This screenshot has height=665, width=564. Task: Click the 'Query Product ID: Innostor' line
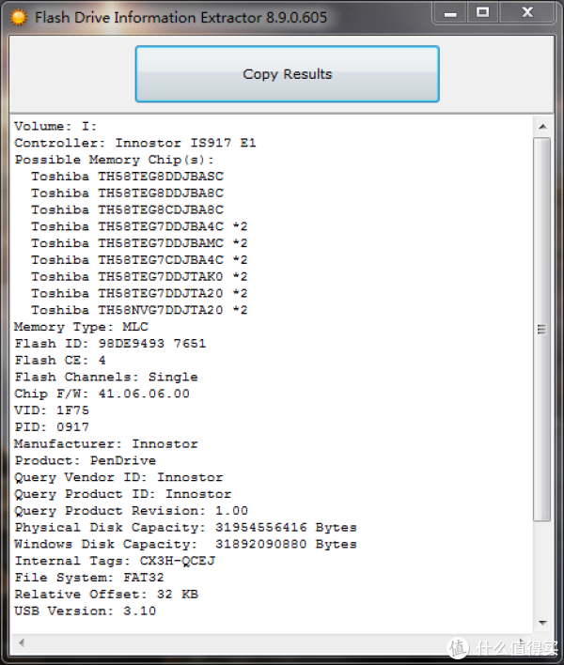[x=122, y=494]
